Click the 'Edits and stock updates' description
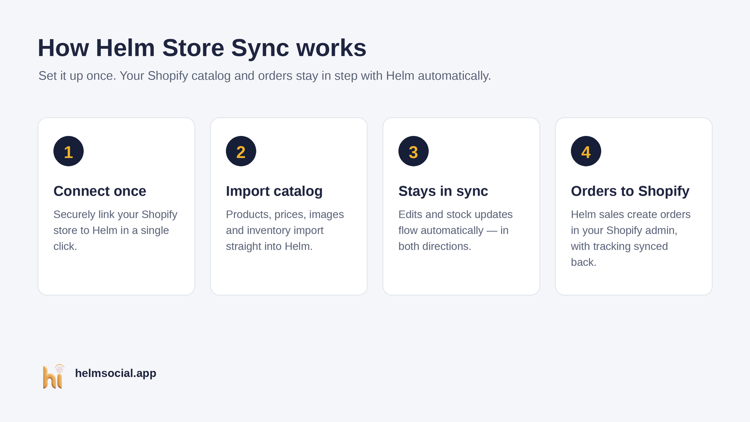This screenshot has height=422, width=750. point(456,230)
